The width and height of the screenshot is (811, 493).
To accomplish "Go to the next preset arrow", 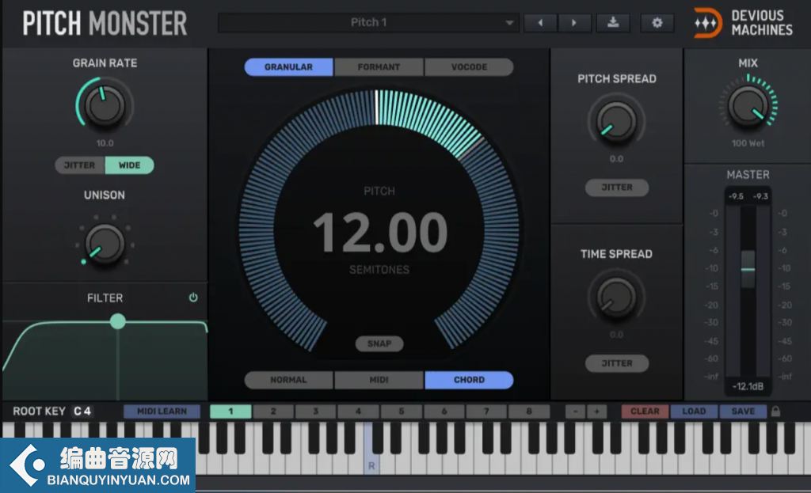I will pyautogui.click(x=574, y=23).
